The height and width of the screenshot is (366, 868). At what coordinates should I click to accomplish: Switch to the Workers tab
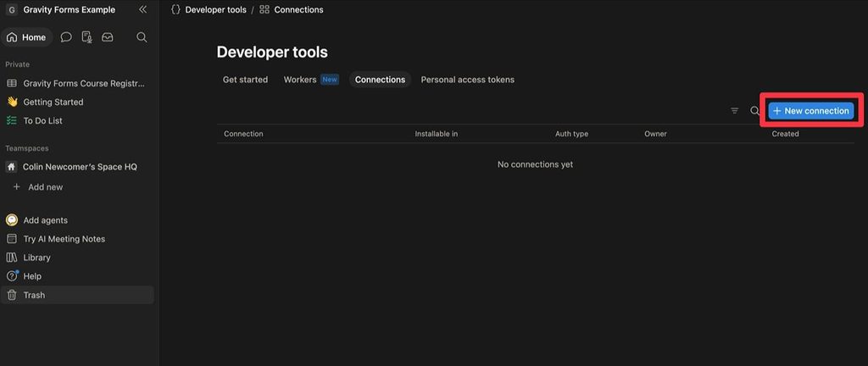tap(300, 80)
